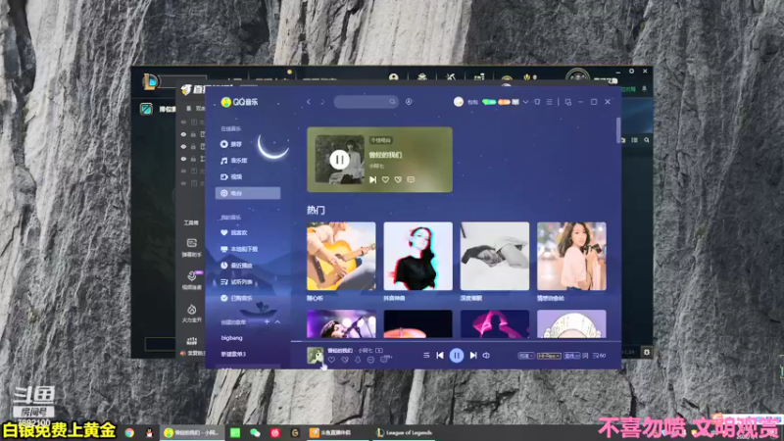Click the orange membership badge in header

[504, 102]
